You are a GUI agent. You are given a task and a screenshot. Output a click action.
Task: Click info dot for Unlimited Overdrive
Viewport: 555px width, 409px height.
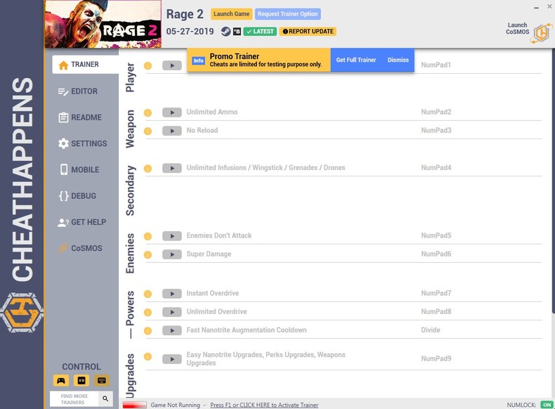[x=148, y=312]
